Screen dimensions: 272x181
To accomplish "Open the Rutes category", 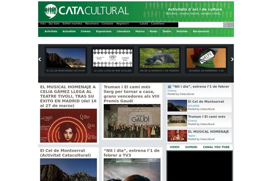I will pos(153,31).
